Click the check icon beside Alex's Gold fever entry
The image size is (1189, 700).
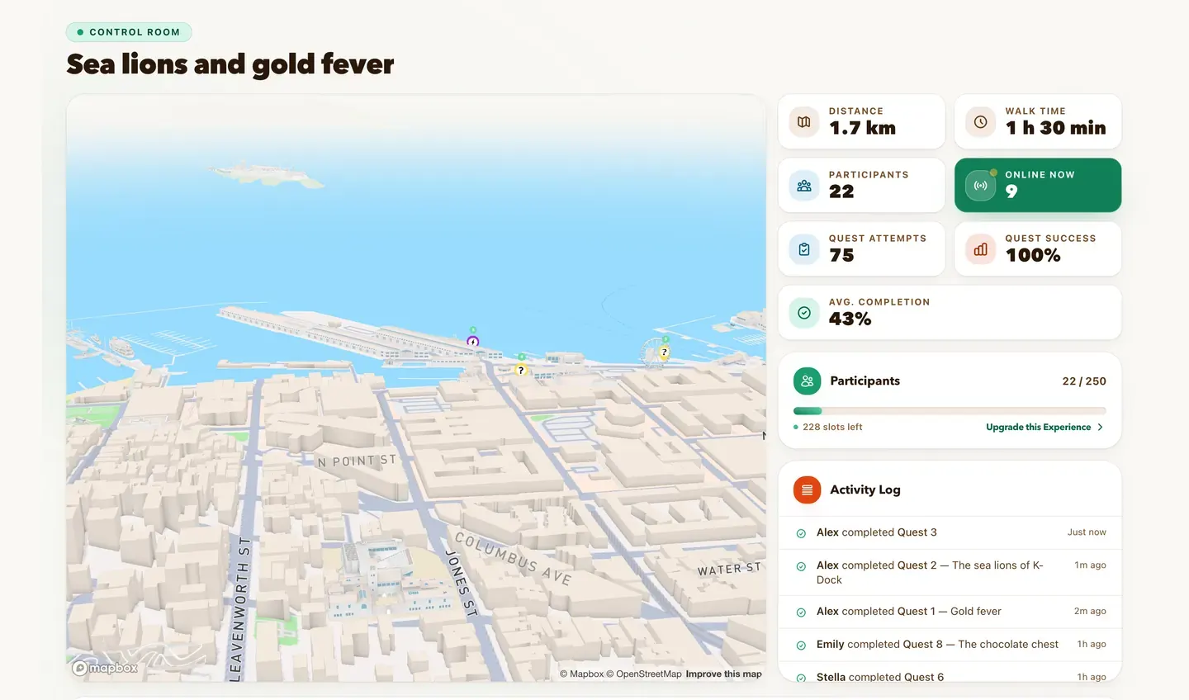[801, 612]
